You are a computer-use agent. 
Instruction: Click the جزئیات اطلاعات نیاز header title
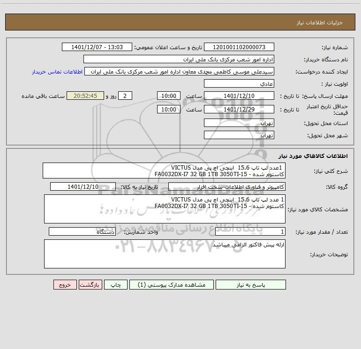point(320,22)
